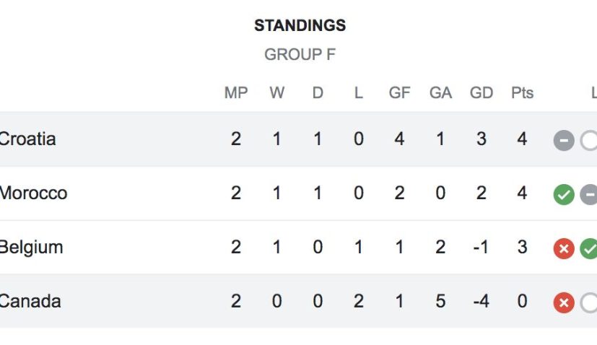
Task: Click Morocco's gray draw form icon
Action: click(x=589, y=194)
